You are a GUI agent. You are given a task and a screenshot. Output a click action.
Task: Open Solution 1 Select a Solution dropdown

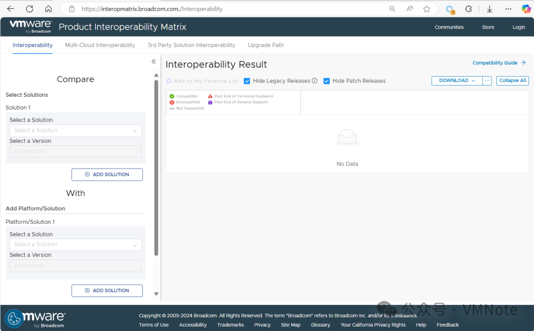(x=76, y=130)
